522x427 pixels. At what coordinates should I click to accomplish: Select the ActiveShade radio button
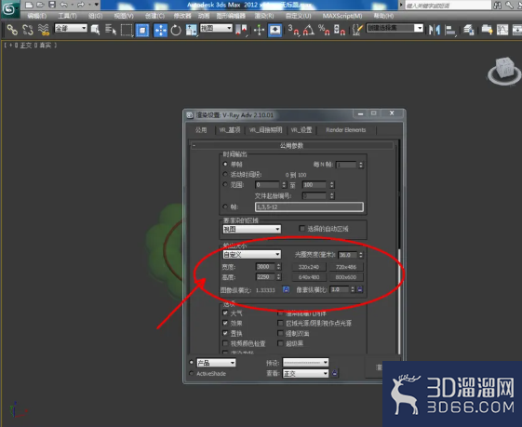point(192,373)
